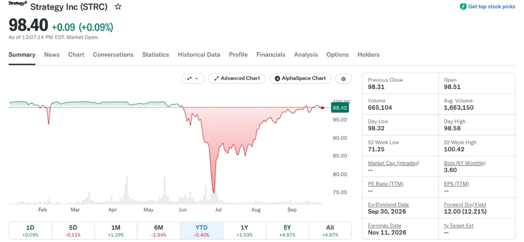Click the Forward Div/Yield label
The image size is (524, 242).
coord(465,204)
